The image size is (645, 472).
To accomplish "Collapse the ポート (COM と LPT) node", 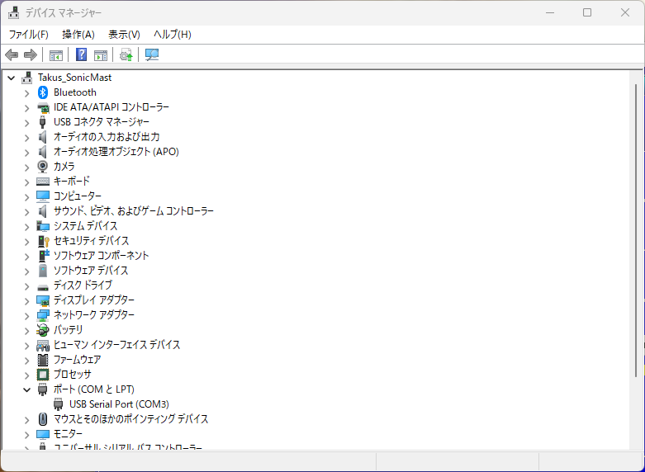I will [x=26, y=389].
